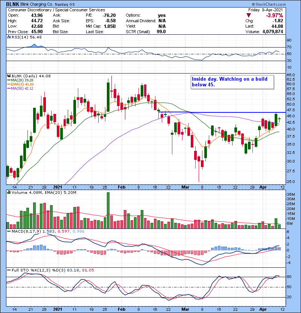Click the 25.0 price axis label
301x313 pixels.
pyautogui.click(x=290, y=182)
